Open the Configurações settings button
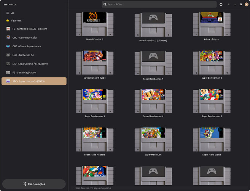The width and height of the screenshot is (250, 191). tap(34, 184)
